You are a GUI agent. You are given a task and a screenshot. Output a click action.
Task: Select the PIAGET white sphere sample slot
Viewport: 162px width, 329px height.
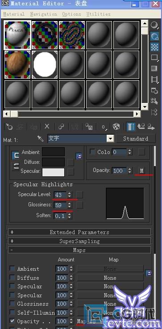click(x=17, y=34)
